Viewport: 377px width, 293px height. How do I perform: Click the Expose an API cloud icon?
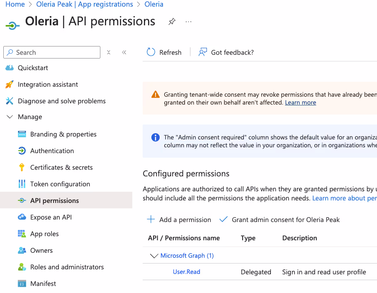tap(22, 217)
